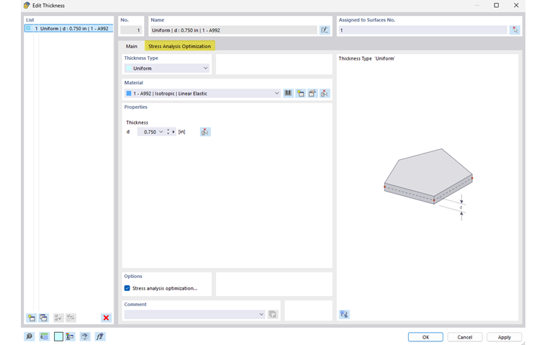Click the uniform thickness preview graphic
Screen dimensions: 547x345
pyautogui.click(x=428, y=184)
